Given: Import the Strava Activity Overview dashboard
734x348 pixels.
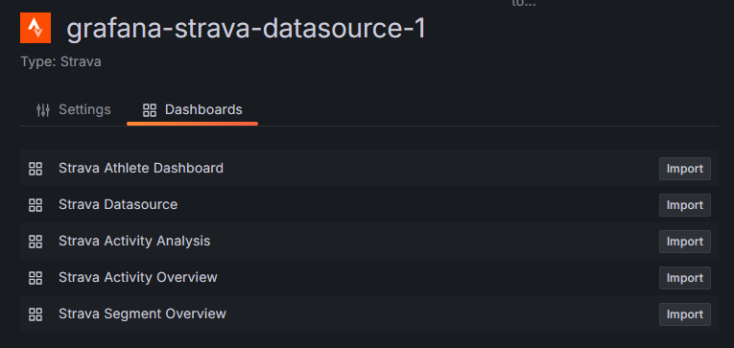Looking at the screenshot, I should coord(685,278).
